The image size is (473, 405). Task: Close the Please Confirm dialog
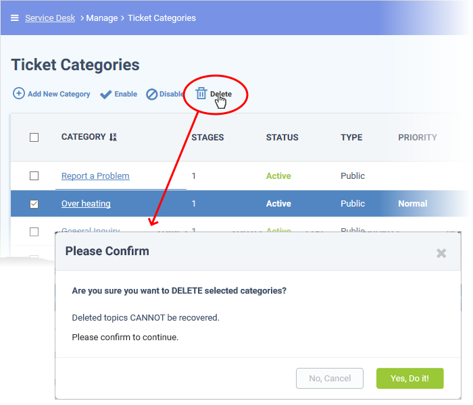[x=441, y=253]
